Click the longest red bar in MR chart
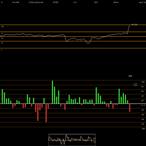Image resolution: width=146 pixels, height=146 pixels. 46,113
